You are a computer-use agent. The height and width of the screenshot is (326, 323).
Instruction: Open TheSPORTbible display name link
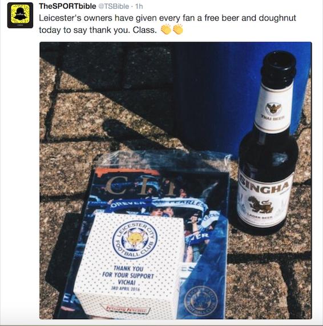click(67, 6)
